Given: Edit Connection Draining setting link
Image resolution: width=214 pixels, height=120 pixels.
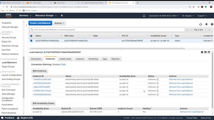Looking at the screenshot, I should tap(63, 64).
